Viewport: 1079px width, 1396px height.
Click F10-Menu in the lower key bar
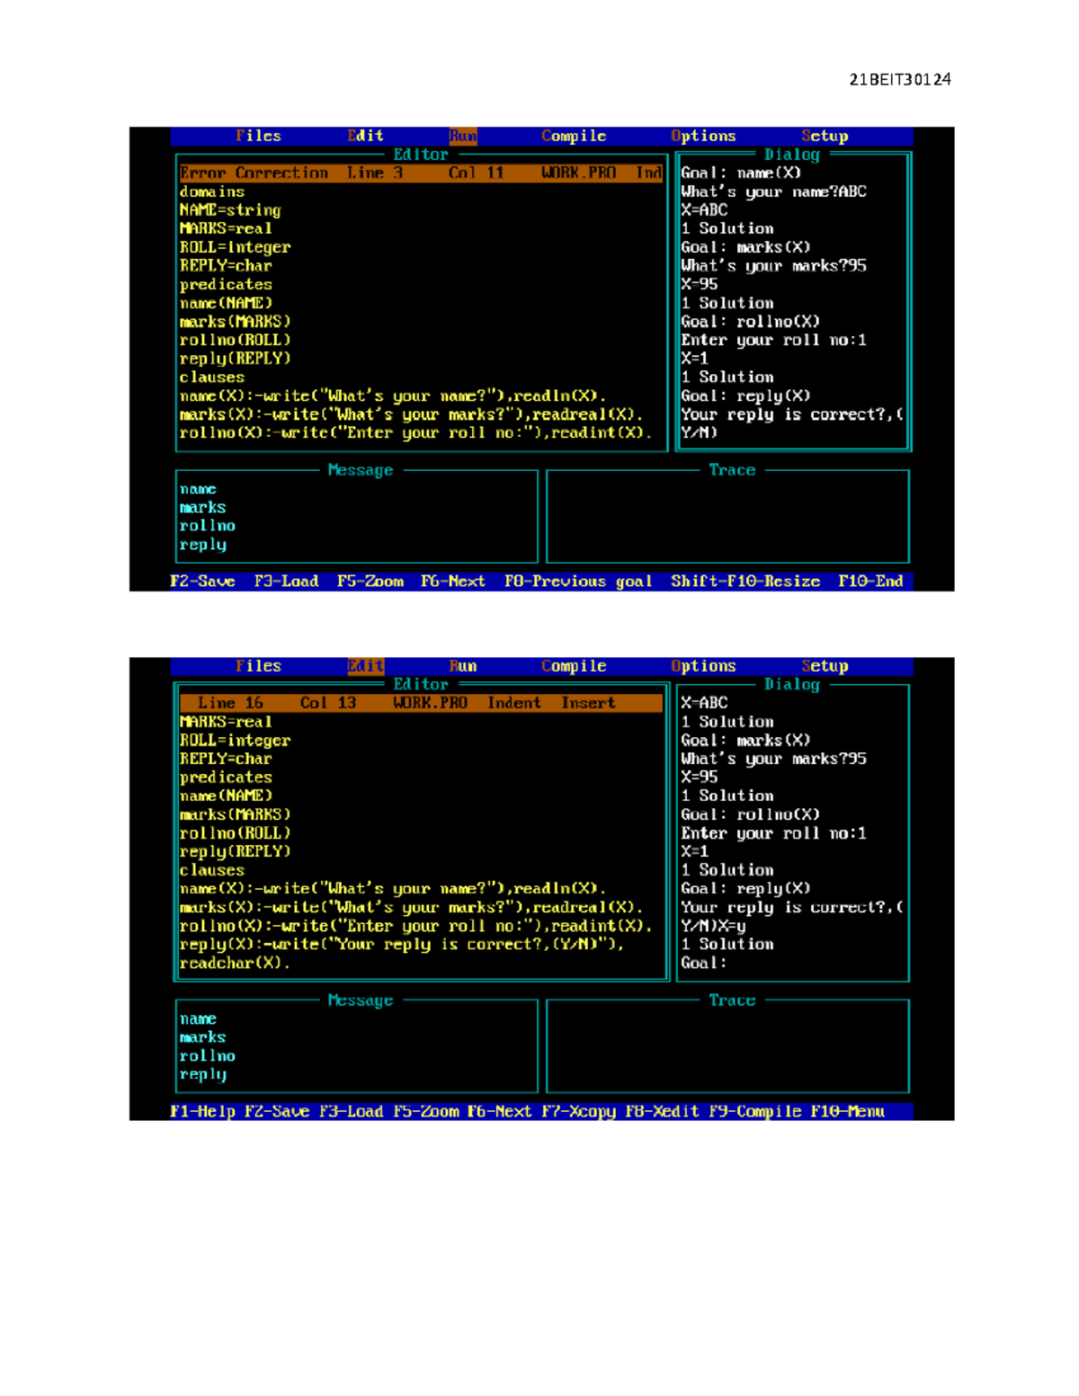pos(847,1112)
